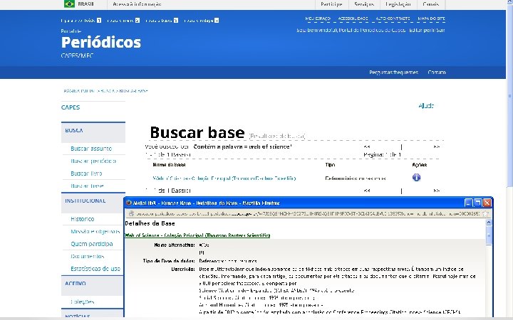Click the main page vertical scrollbar
513x320 pixels.
[x=509, y=95]
